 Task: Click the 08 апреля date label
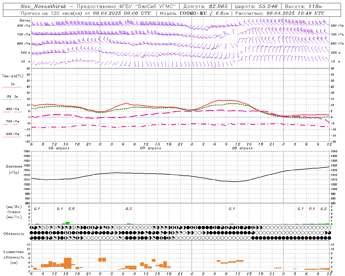[242, 148]
